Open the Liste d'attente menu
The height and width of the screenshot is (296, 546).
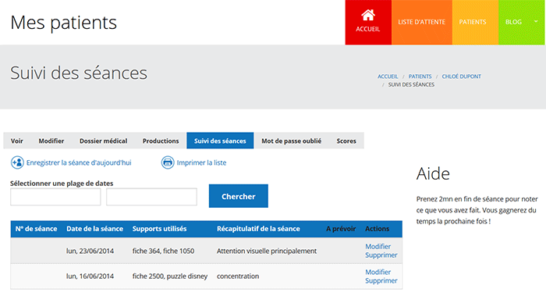point(422,23)
